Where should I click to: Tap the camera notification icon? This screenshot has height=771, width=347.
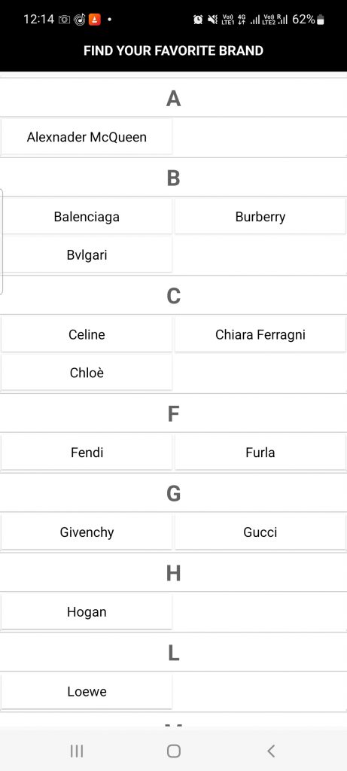coord(64,20)
